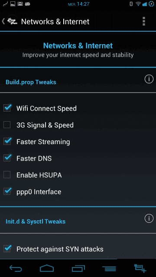Uncheck Faster DNS option
Screen dimensions: 156x277
(7, 158)
